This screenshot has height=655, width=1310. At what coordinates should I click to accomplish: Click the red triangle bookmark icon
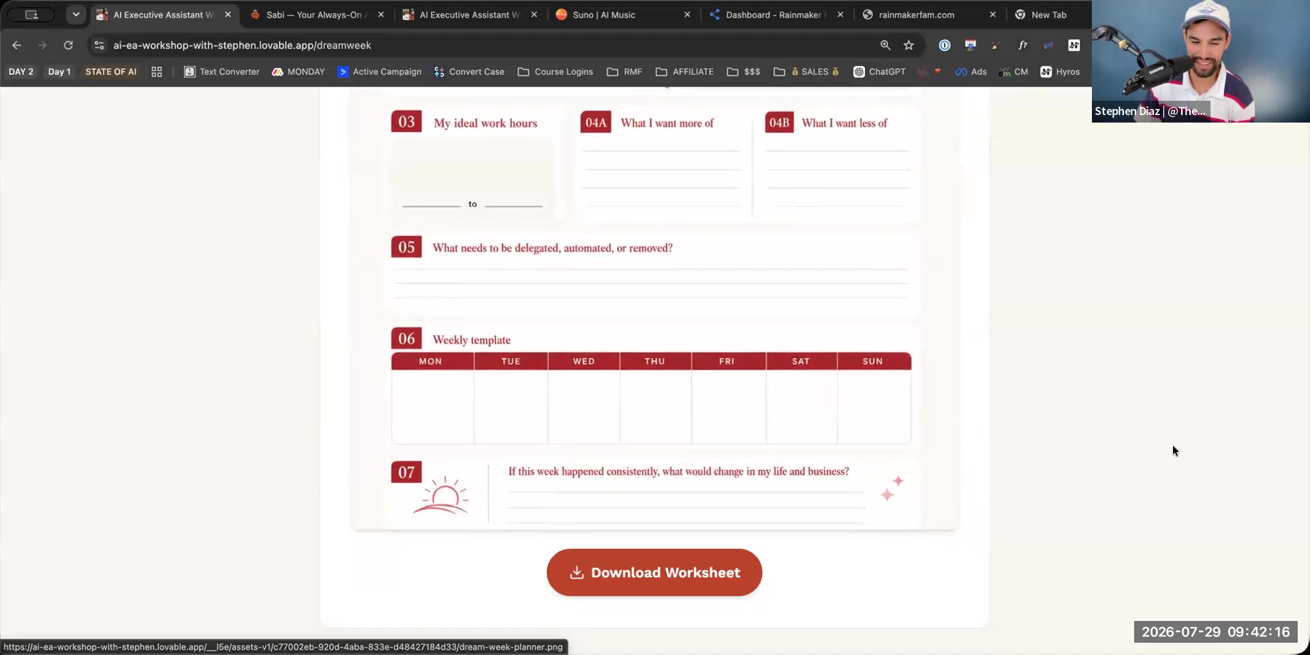pyautogui.click(x=938, y=71)
